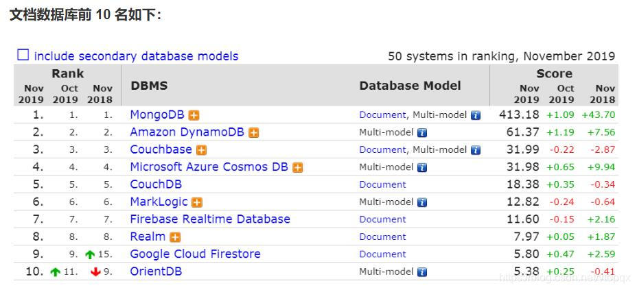
Task: Select Multi-model text in Amazon DynamoDB row
Action: [386, 132]
